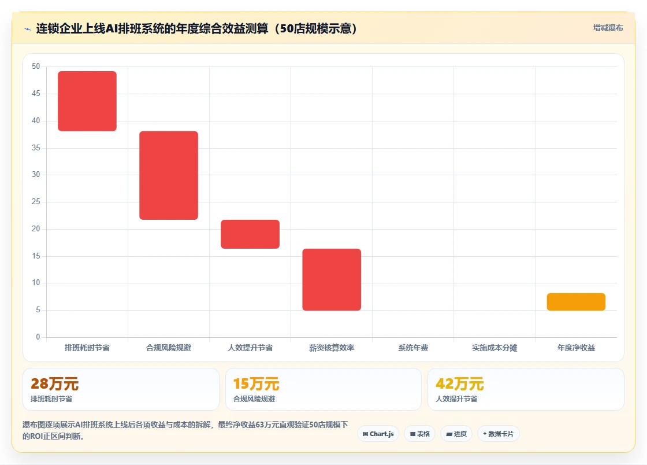Click the 薪资核算效率 red waterfall bar
This screenshot has height=465, width=647.
[332, 279]
